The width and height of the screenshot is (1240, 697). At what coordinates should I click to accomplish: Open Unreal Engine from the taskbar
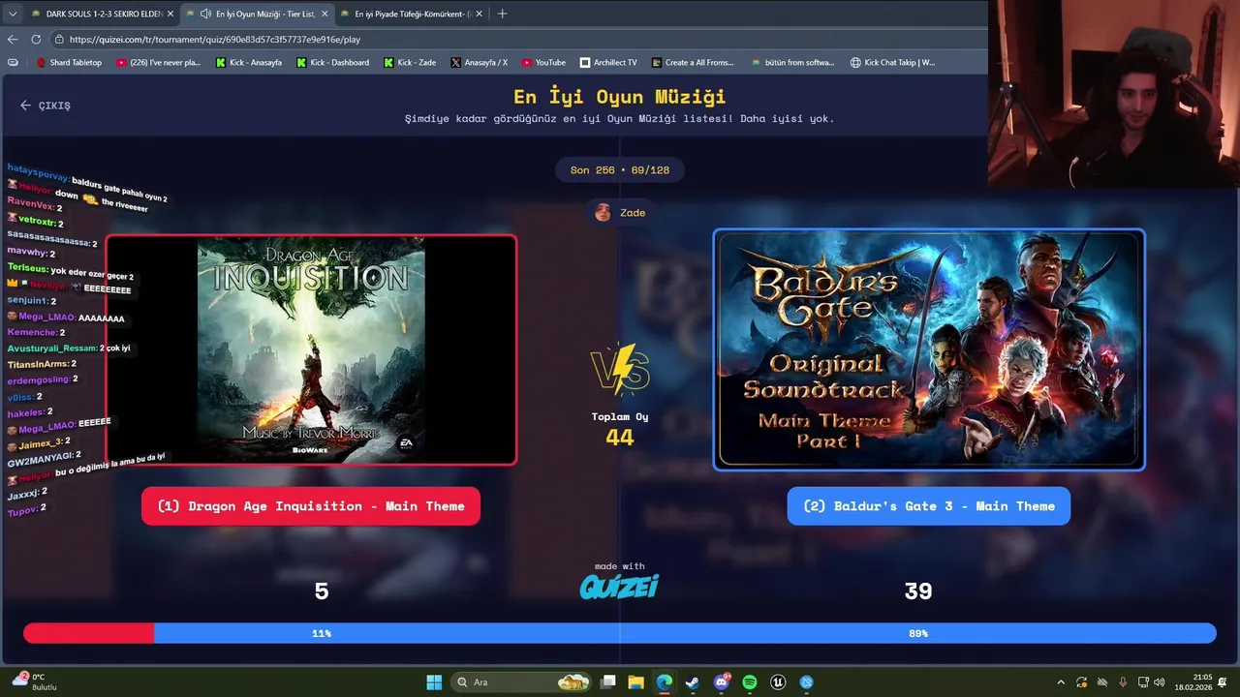[778, 682]
